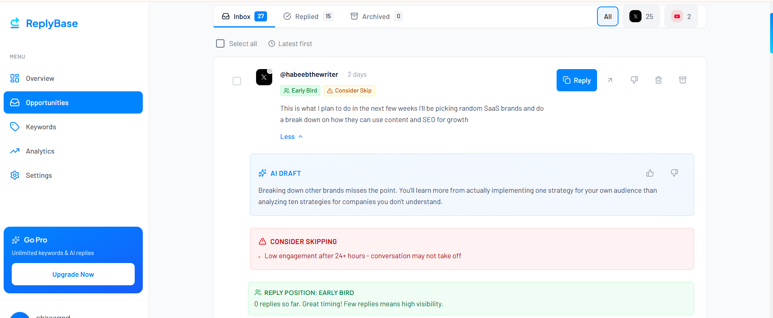
Task: Open Settings from the sidebar
Action: [73, 175]
